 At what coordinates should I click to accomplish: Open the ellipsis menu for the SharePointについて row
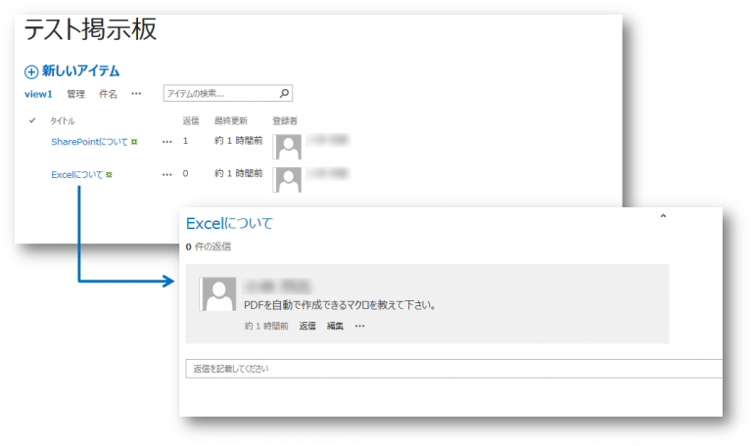pyautogui.click(x=166, y=142)
